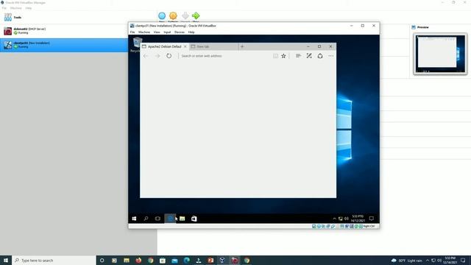Refresh the page in Edge

pos(169,56)
